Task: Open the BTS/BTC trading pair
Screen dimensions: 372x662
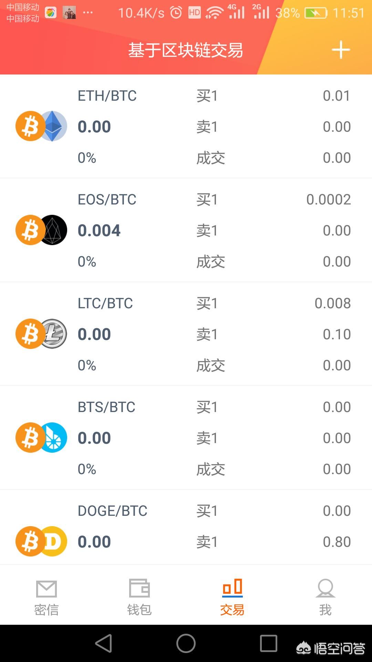Action: point(106,407)
